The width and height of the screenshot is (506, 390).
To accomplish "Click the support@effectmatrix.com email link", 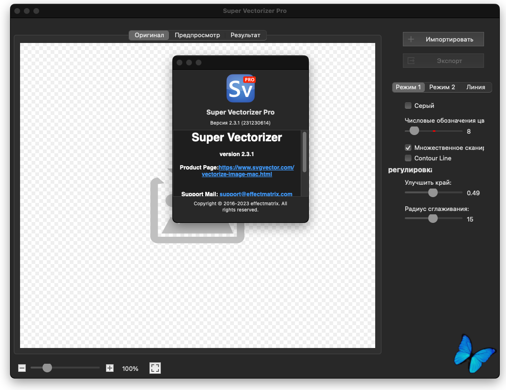I will point(256,194).
